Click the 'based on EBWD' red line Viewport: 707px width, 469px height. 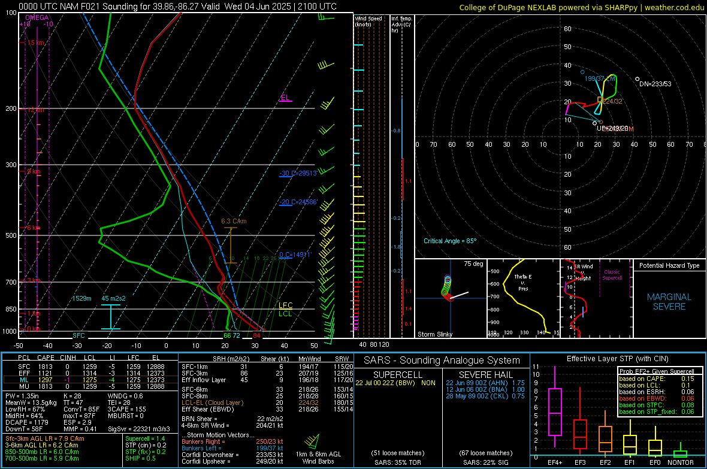pyautogui.click(x=657, y=398)
